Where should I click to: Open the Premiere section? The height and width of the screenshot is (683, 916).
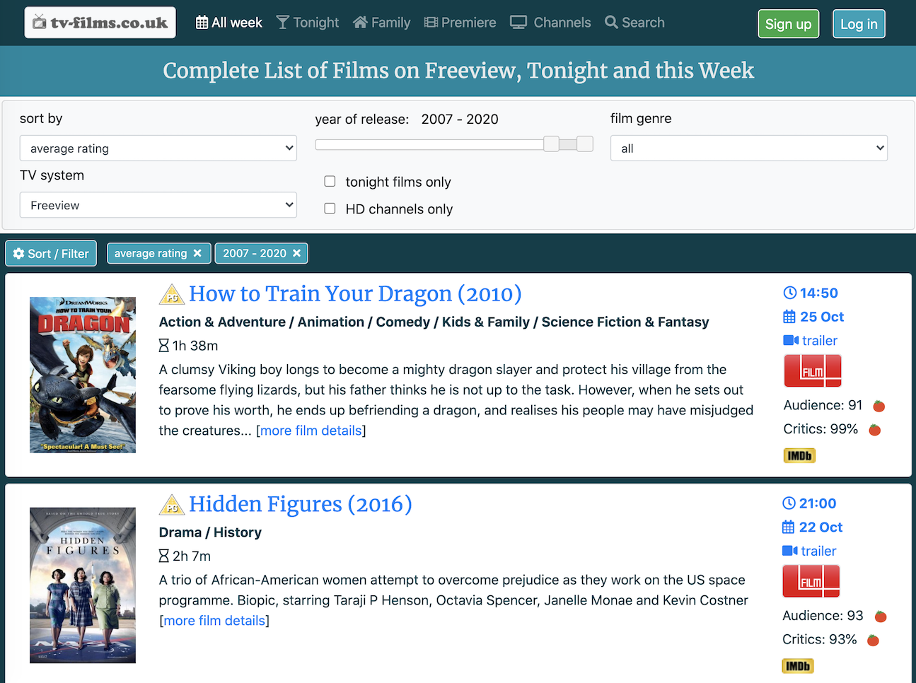click(x=460, y=22)
